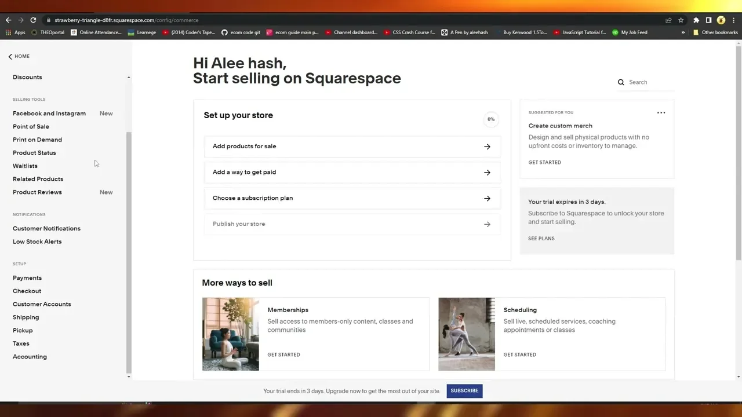Reload the page with browser refresh icon

tap(33, 20)
